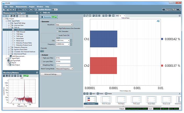Enable the Weighting Filter checkbox
The width and height of the screenshot is (184, 113).
(x=41, y=65)
